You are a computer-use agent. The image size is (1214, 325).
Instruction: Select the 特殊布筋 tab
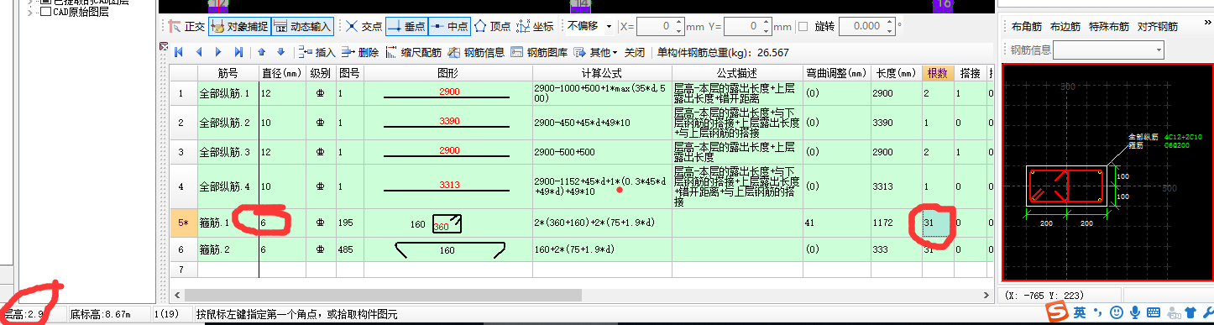point(1108,27)
